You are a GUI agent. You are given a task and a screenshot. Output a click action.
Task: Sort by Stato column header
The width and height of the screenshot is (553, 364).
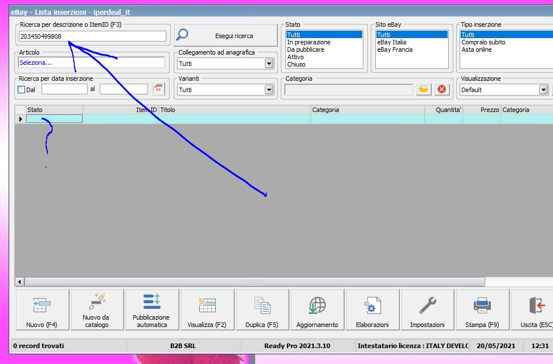coord(54,110)
